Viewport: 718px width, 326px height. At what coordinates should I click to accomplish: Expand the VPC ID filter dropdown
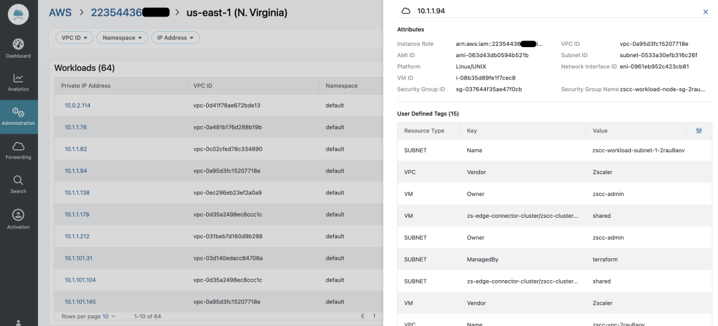(x=74, y=38)
